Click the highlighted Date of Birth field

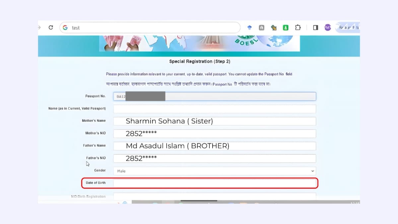[214, 183]
